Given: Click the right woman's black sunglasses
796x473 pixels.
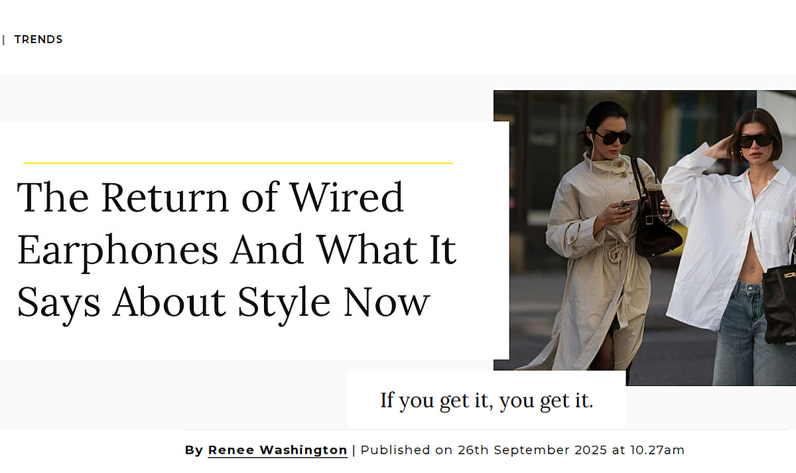Looking at the screenshot, I should 755,141.
